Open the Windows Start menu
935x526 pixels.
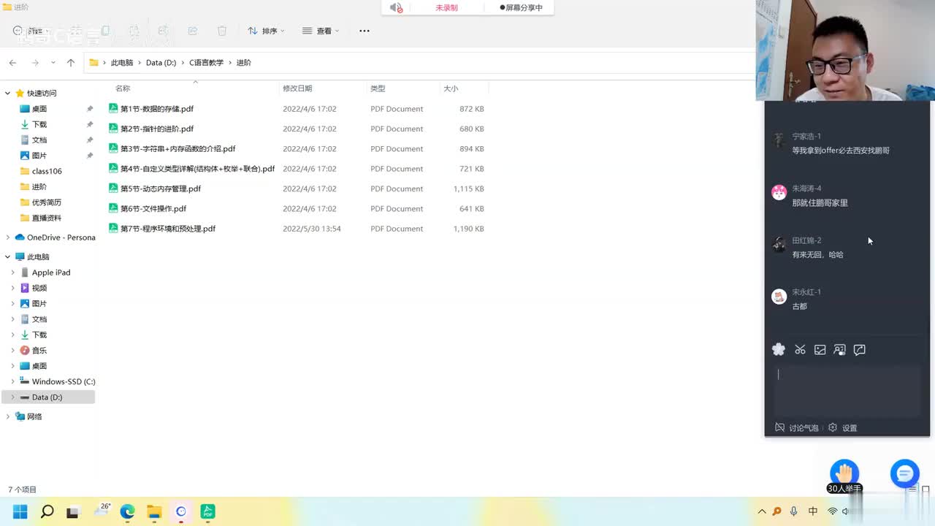(20, 511)
